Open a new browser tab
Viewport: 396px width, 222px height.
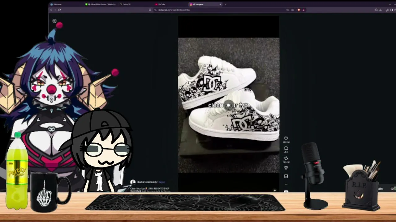pyautogui.click(x=226, y=4)
